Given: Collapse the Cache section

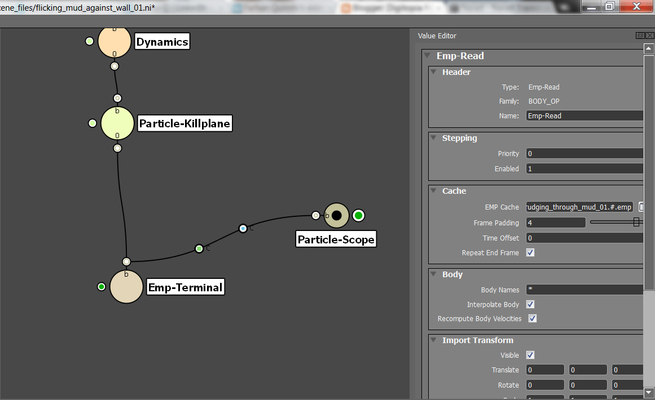Looking at the screenshot, I should coord(434,190).
